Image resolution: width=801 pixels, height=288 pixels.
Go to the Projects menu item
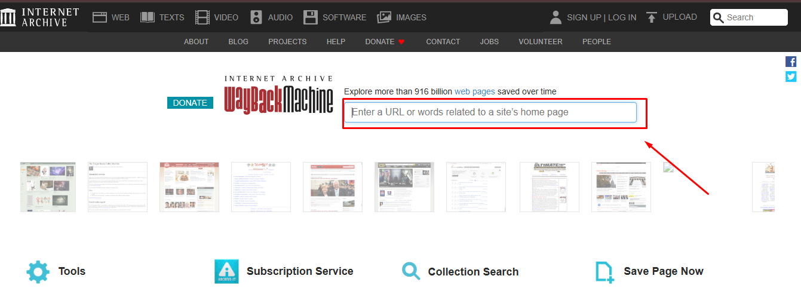287,42
